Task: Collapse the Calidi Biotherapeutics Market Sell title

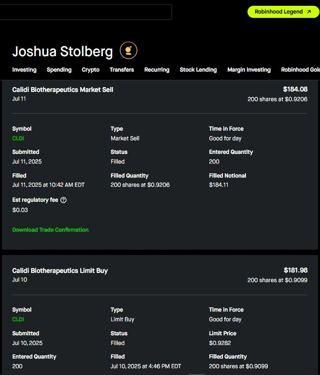Action: 63,90
